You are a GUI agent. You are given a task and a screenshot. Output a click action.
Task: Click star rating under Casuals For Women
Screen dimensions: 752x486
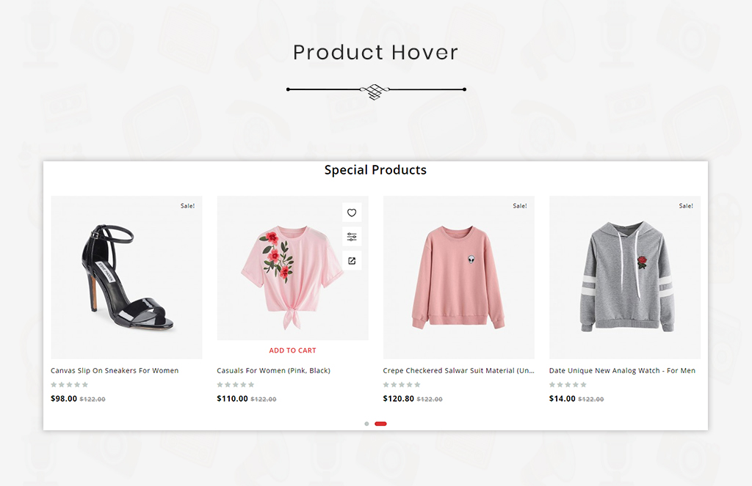click(236, 385)
